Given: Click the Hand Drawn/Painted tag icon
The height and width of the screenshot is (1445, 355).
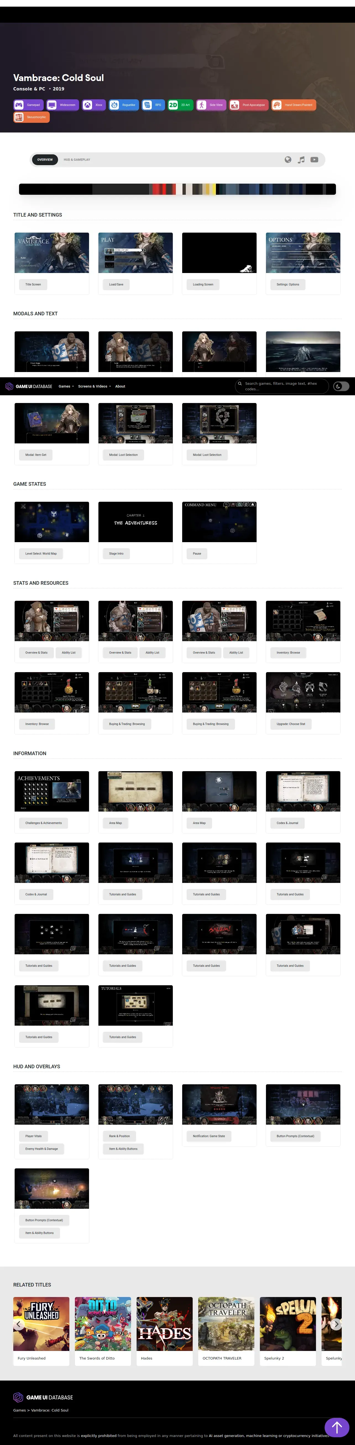Looking at the screenshot, I should [276, 105].
